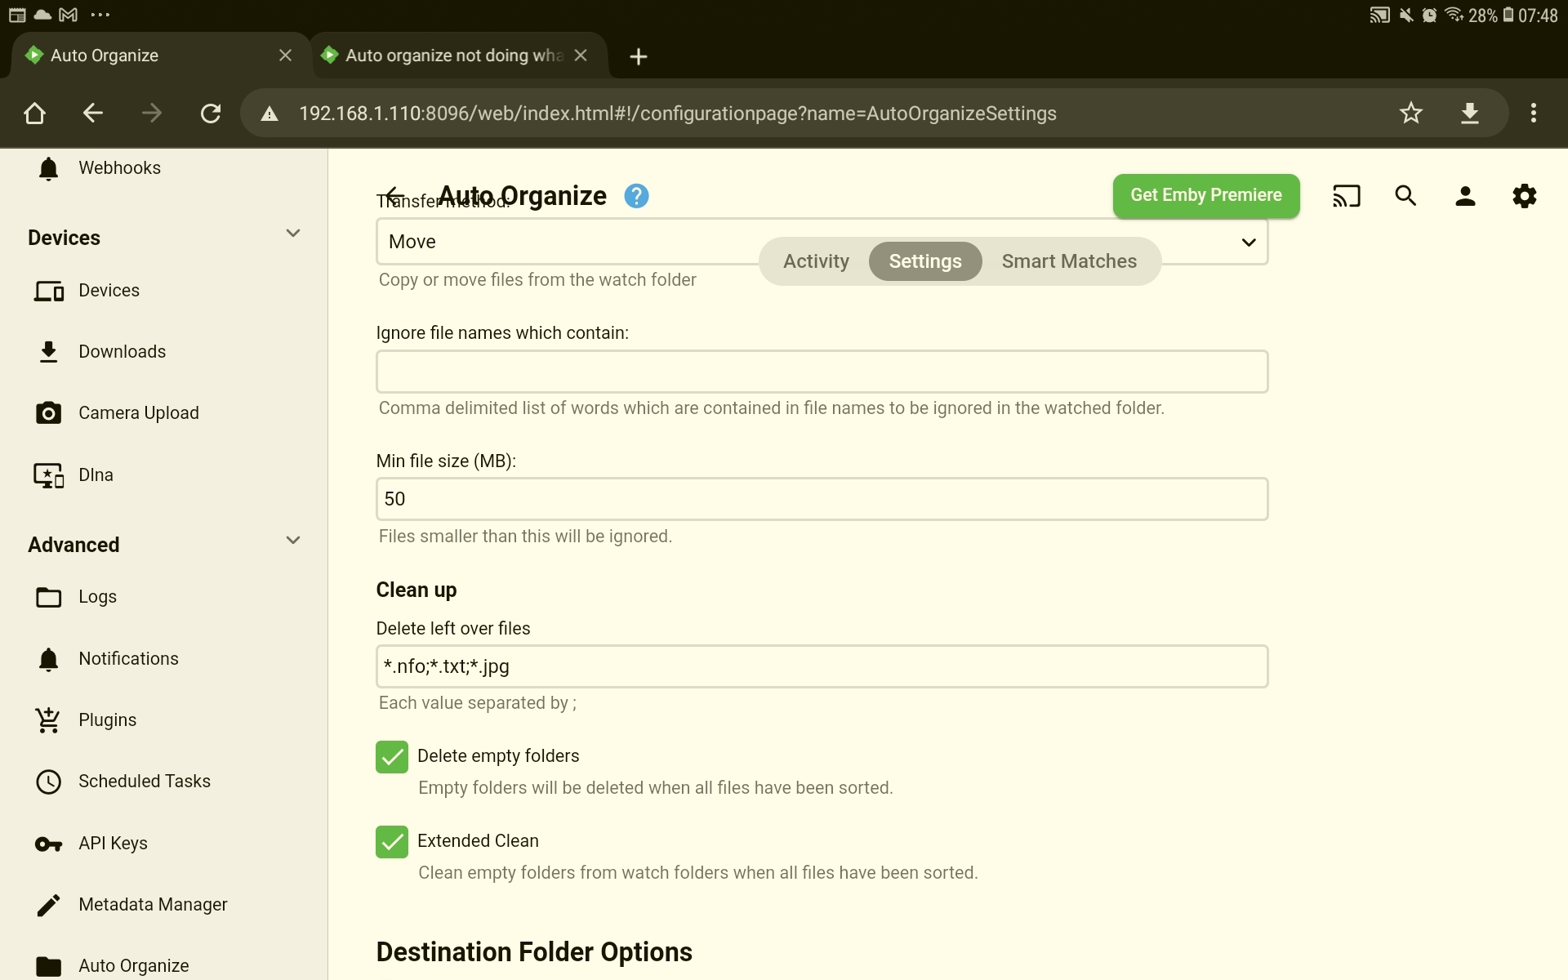Viewport: 1568px width, 980px height.
Task: Click the Get Emby Premiere button
Action: [x=1205, y=196]
